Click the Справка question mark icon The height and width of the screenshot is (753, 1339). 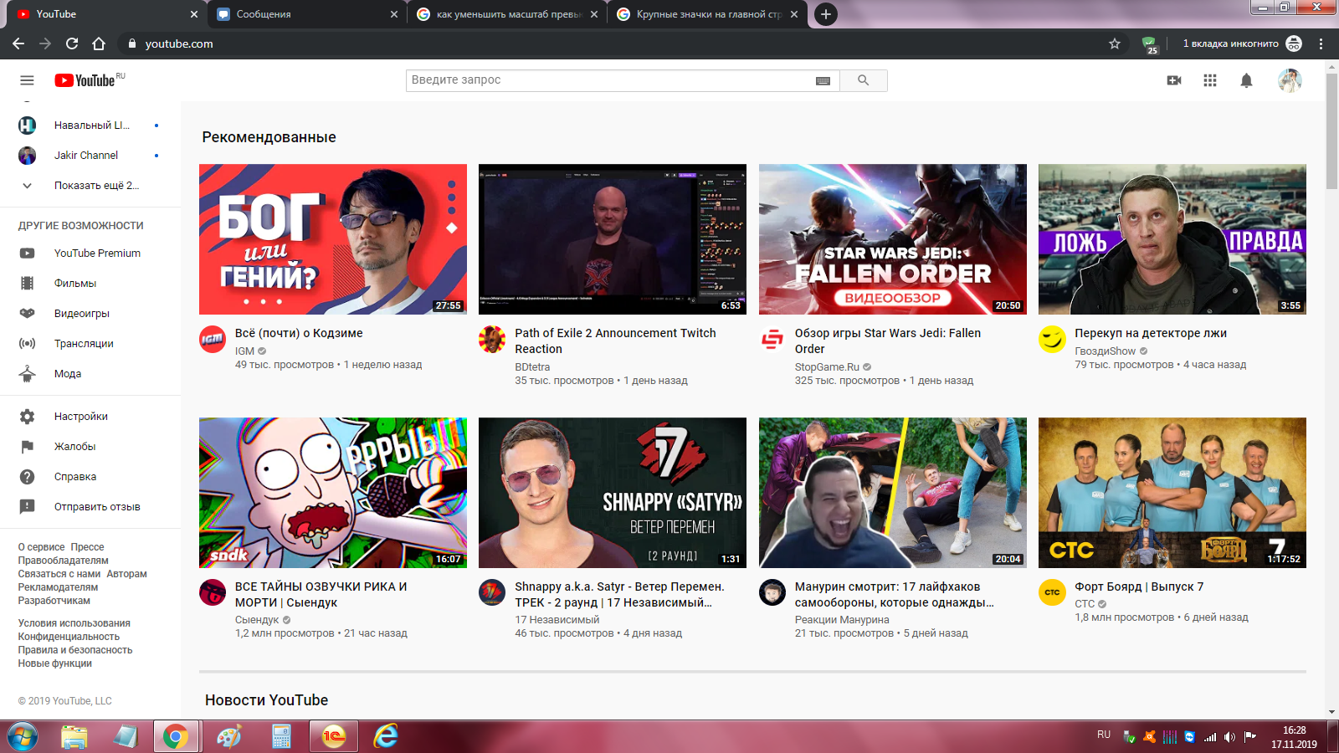[x=28, y=477]
